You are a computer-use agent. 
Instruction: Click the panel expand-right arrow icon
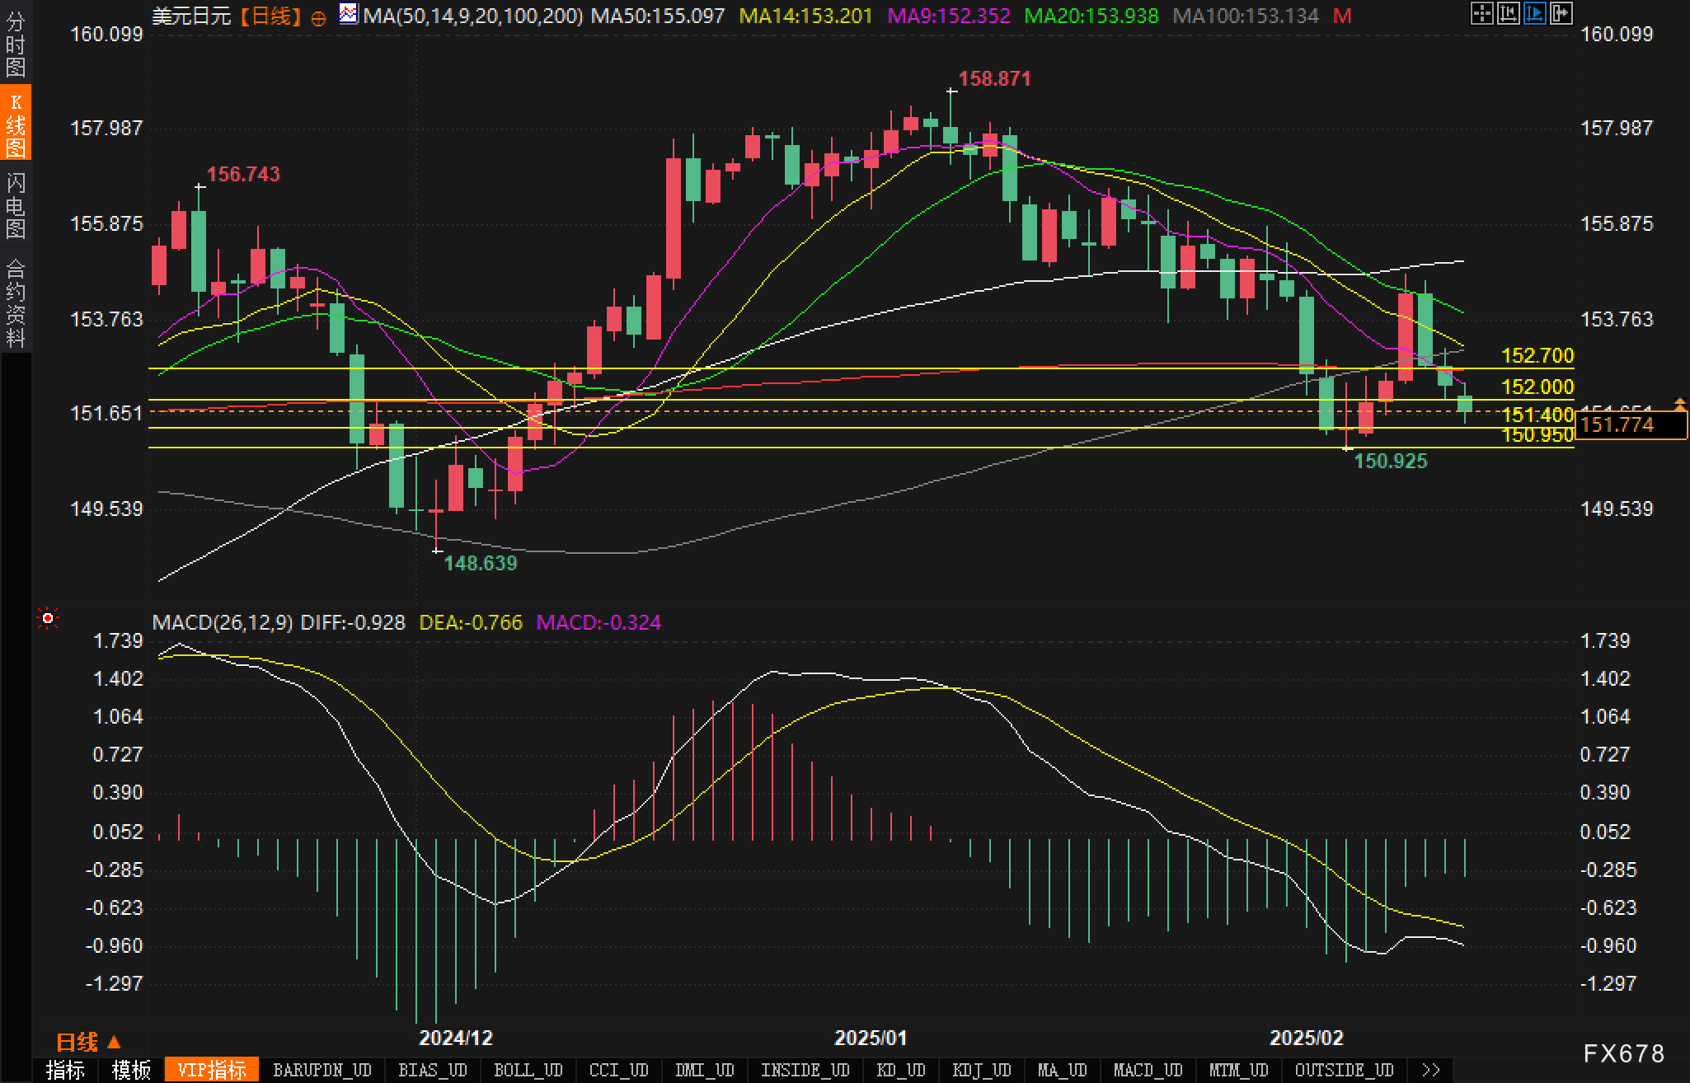(x=1561, y=13)
